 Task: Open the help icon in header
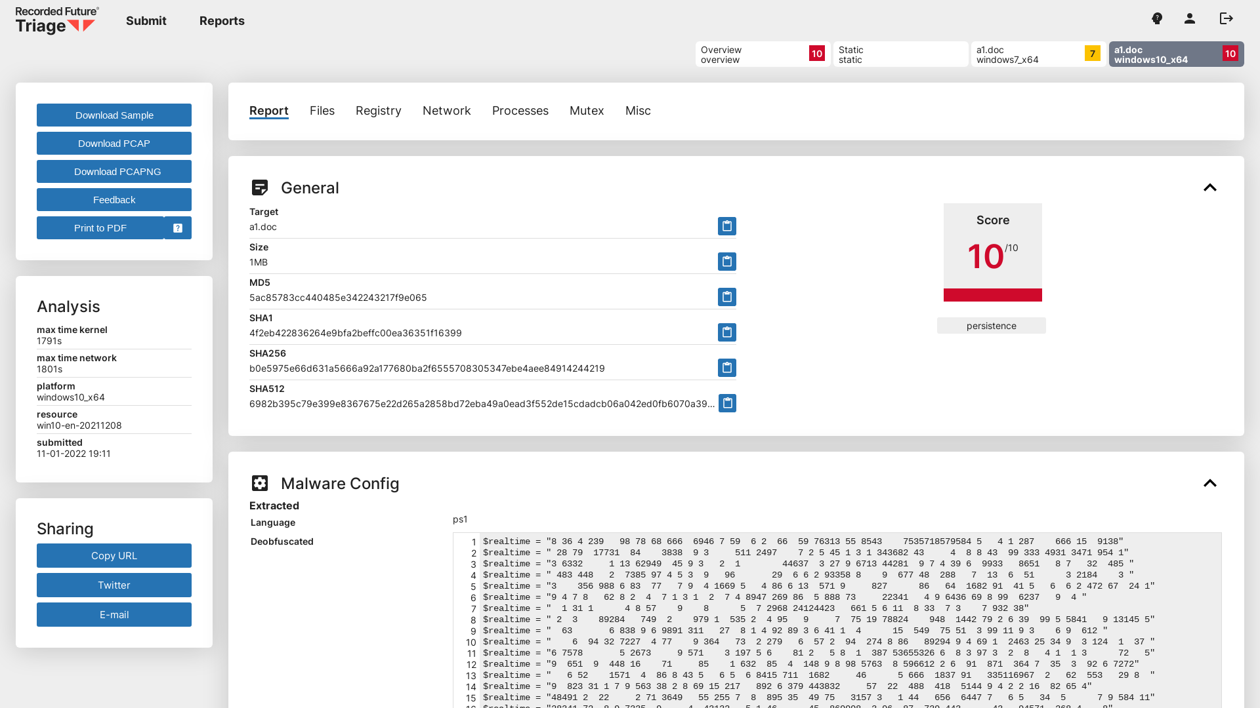coord(1157,18)
